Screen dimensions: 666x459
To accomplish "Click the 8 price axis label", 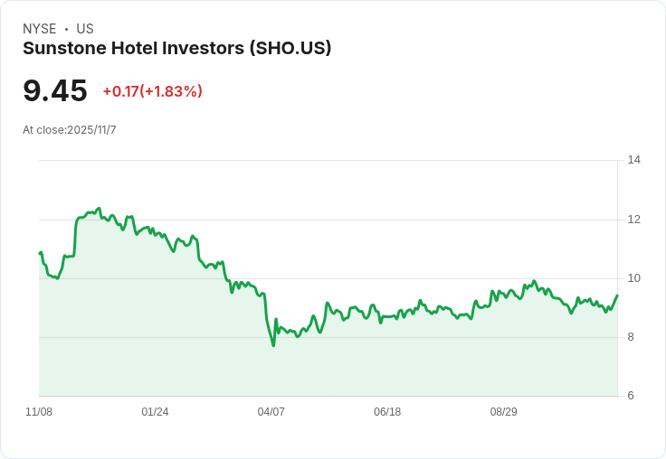I will pos(631,337).
